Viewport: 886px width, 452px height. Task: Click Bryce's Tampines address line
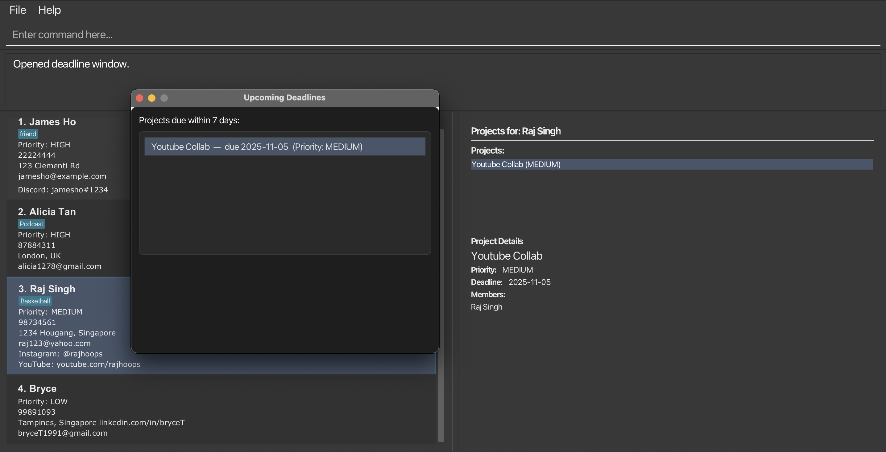pos(101,422)
